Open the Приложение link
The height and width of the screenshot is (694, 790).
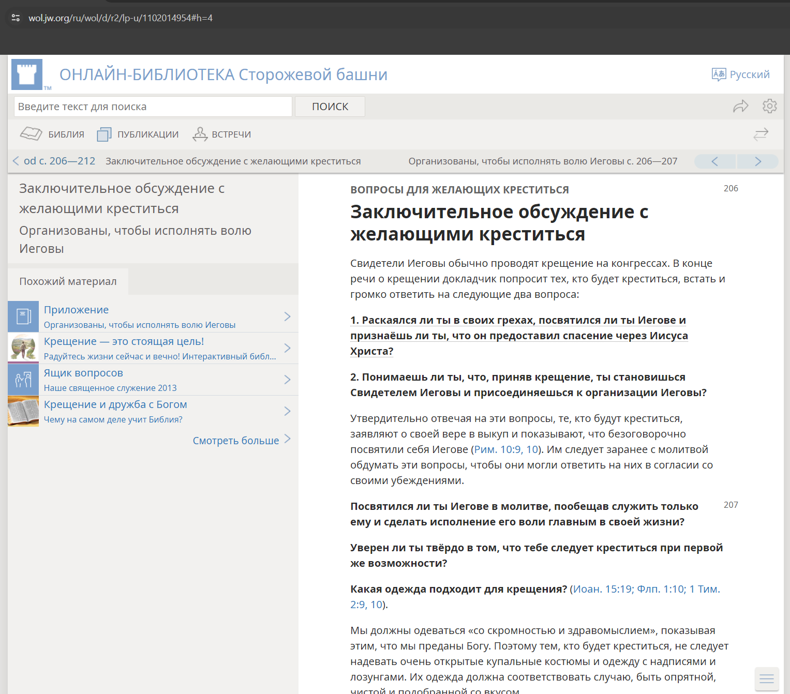click(76, 310)
